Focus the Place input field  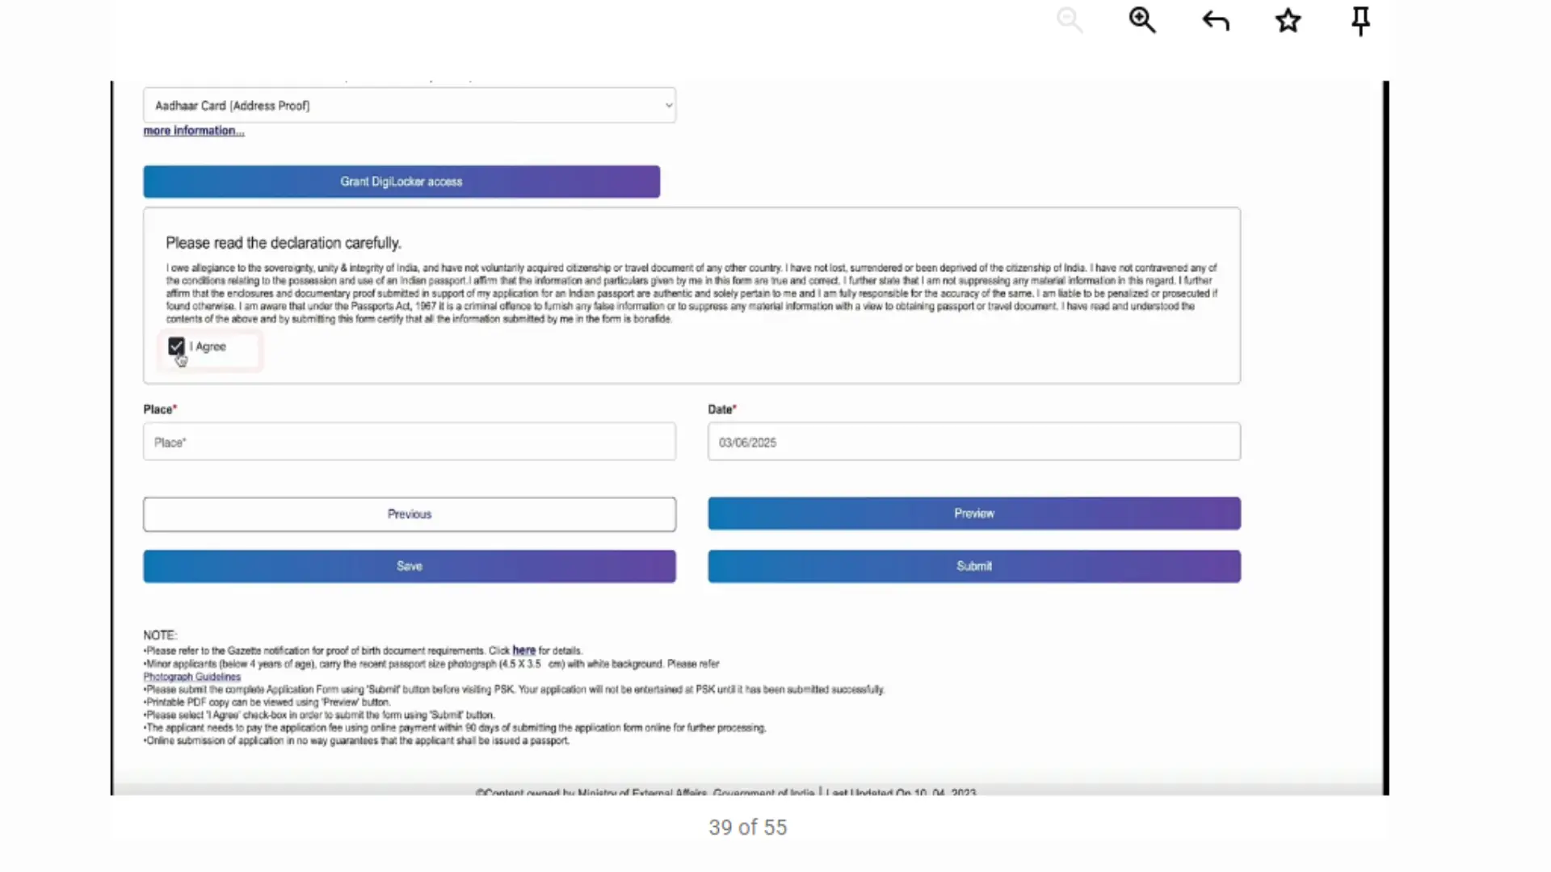coord(410,442)
